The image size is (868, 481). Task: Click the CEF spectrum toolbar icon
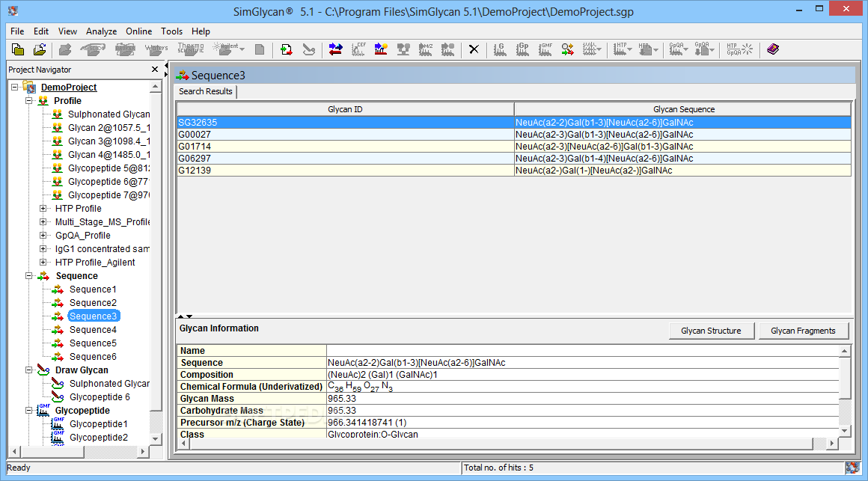[x=358, y=50]
